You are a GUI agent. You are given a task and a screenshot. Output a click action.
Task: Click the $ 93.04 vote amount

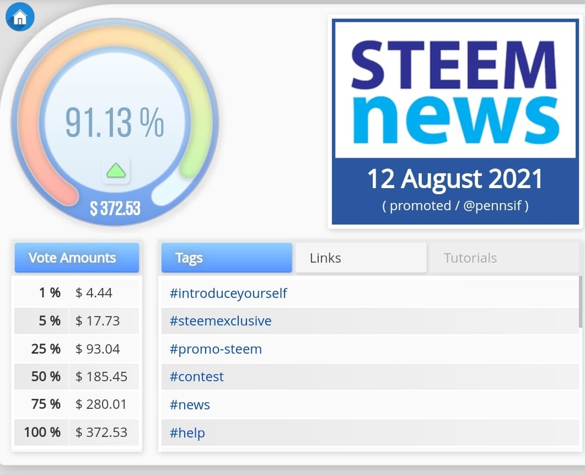(98, 349)
